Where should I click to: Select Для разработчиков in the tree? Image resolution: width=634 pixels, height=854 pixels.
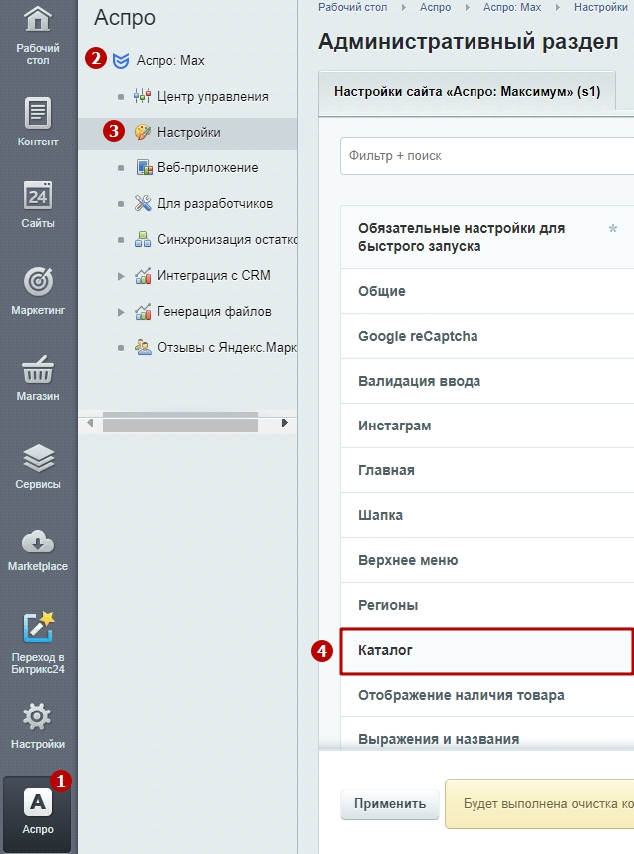(215, 203)
